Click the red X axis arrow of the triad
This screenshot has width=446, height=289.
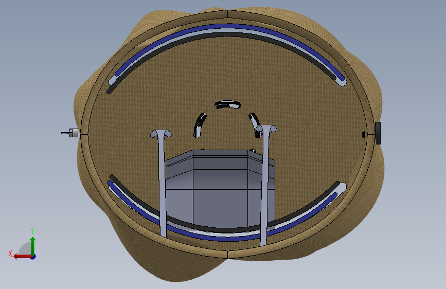(x=23, y=257)
